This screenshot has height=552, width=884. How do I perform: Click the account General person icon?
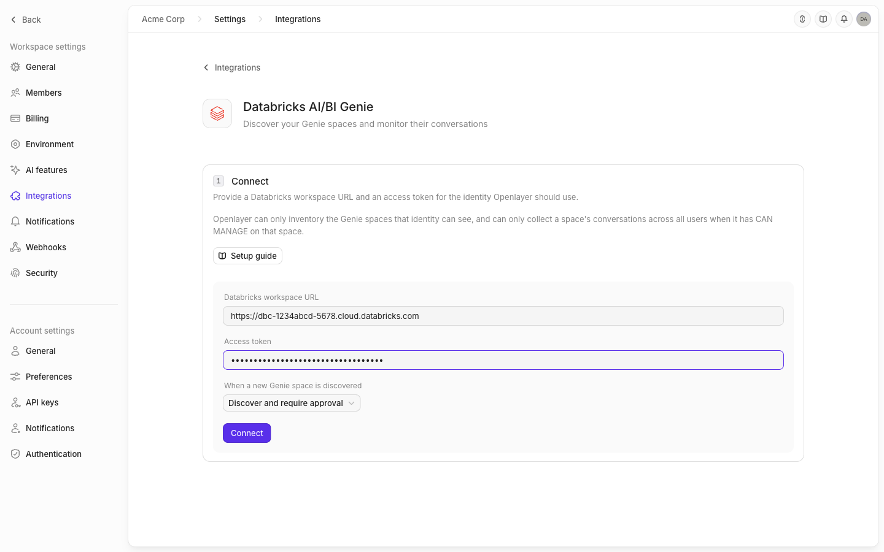tap(15, 351)
